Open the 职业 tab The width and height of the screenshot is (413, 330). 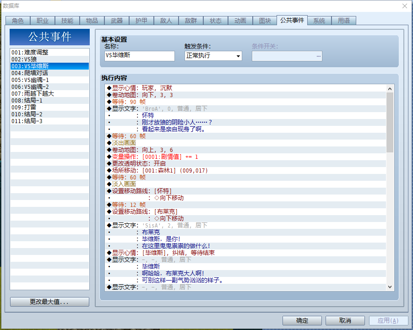[x=43, y=21]
